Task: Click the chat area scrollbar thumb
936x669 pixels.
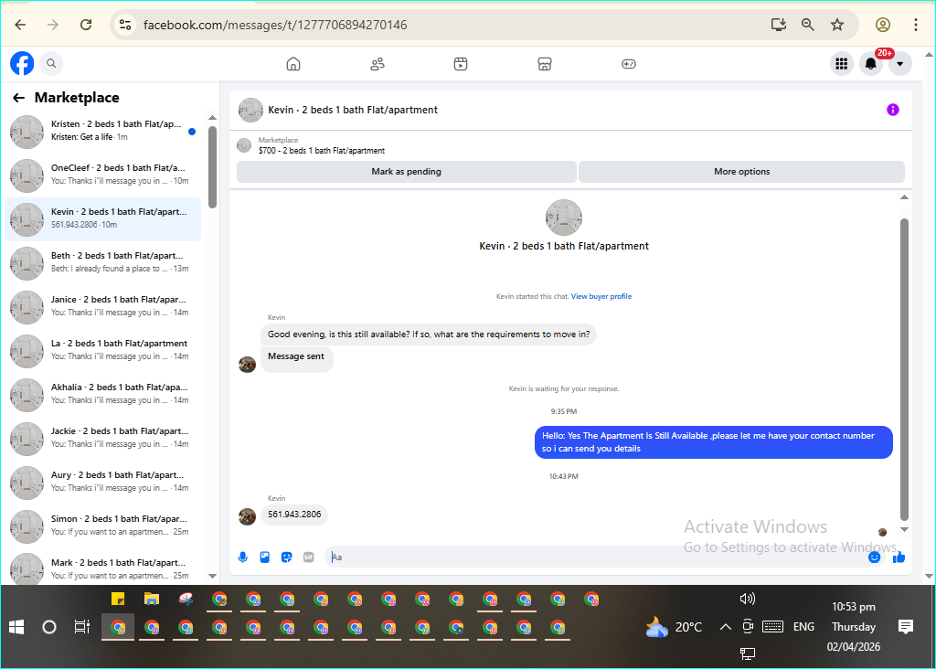Action: [904, 370]
